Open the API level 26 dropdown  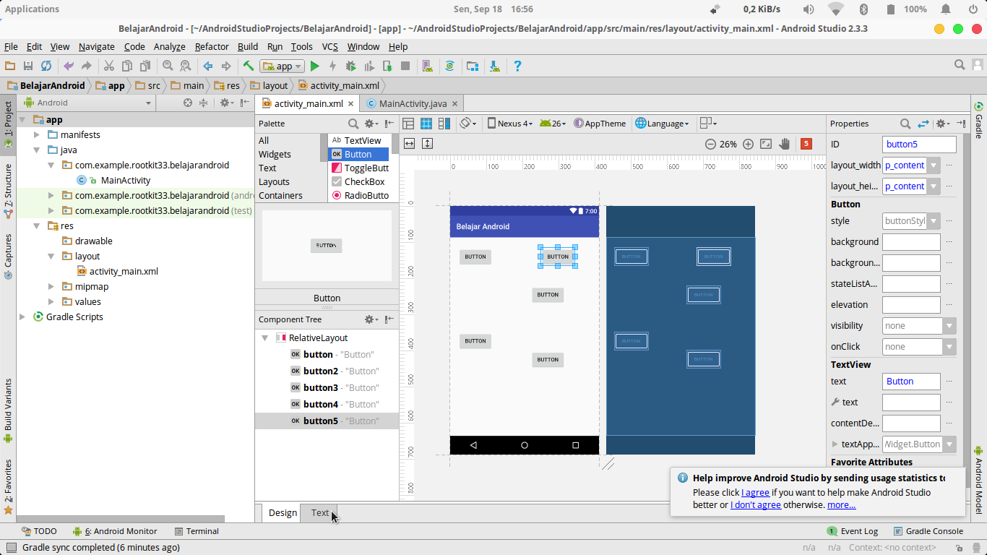point(553,123)
